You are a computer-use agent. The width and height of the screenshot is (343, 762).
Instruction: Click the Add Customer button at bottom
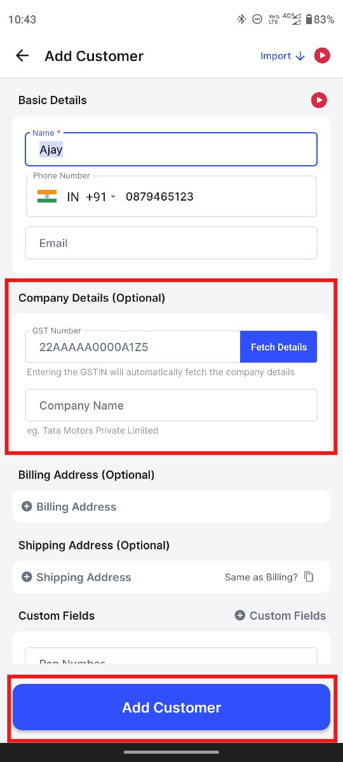click(171, 707)
